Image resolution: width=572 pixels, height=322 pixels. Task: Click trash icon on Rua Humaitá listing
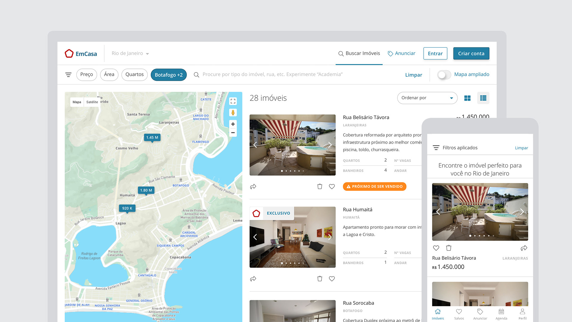pyautogui.click(x=320, y=279)
